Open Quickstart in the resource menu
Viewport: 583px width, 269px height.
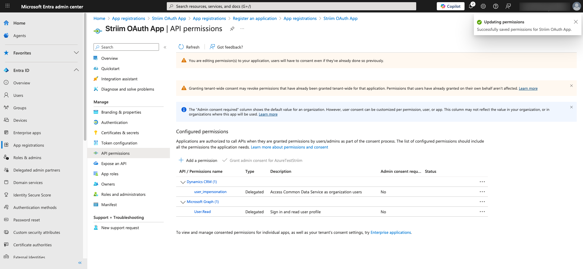pyautogui.click(x=110, y=68)
